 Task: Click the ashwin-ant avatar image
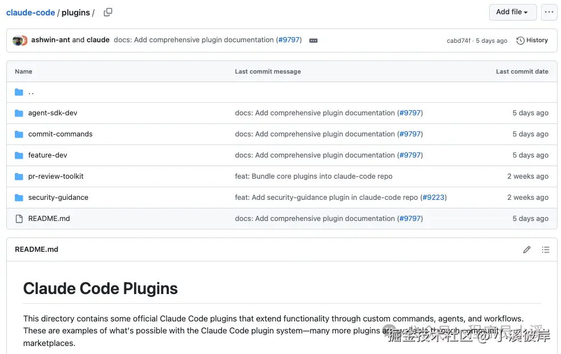click(18, 41)
